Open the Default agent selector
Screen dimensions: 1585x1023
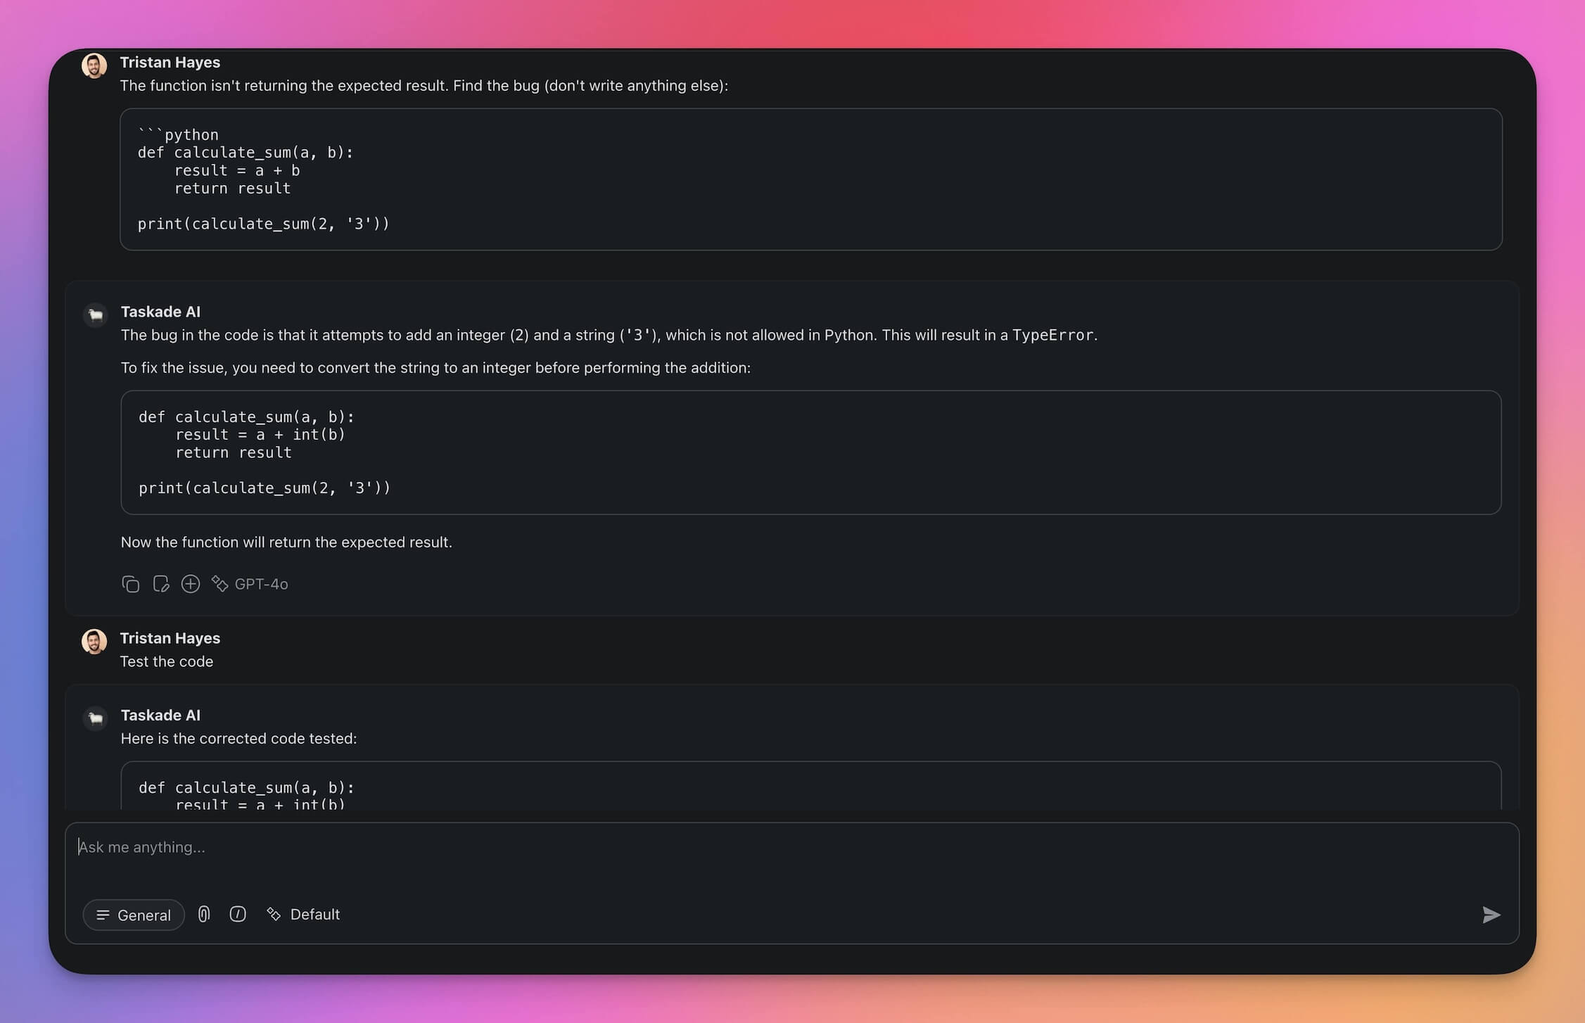(x=314, y=914)
